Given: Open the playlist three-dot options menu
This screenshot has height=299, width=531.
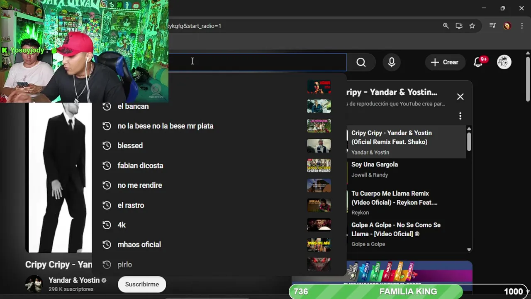Looking at the screenshot, I should point(460,116).
